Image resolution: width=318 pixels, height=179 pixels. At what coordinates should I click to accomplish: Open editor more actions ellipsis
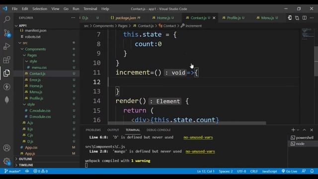[312, 18]
